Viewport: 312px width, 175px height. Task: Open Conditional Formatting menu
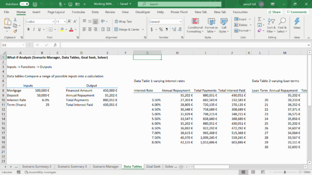click(x=195, y=26)
